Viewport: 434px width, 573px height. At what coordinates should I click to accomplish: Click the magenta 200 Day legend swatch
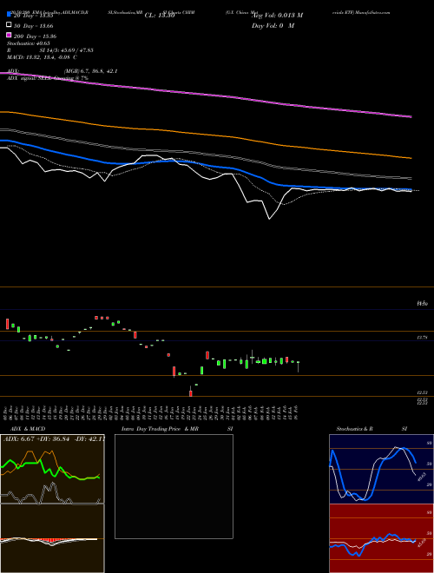(x=9, y=36)
